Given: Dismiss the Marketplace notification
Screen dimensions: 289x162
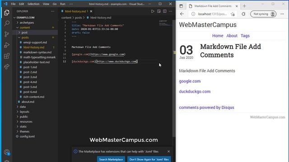Looking at the screenshot, I should 168,152.
